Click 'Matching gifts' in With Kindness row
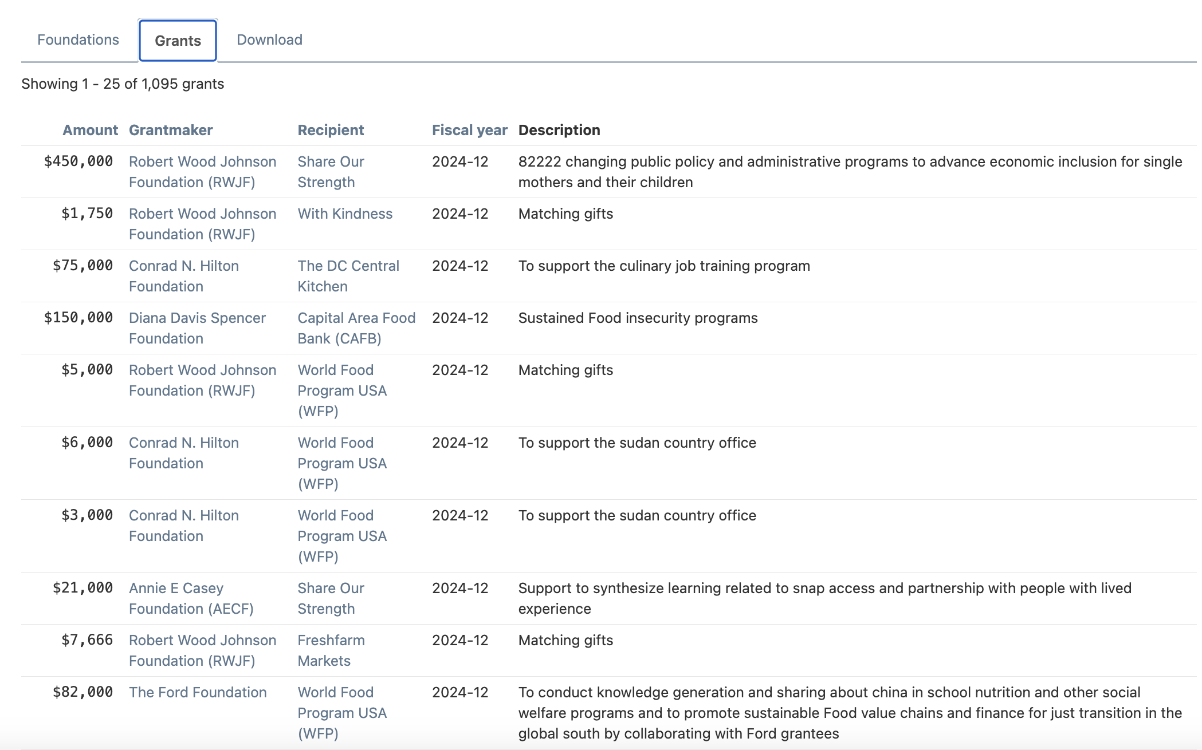 point(565,214)
